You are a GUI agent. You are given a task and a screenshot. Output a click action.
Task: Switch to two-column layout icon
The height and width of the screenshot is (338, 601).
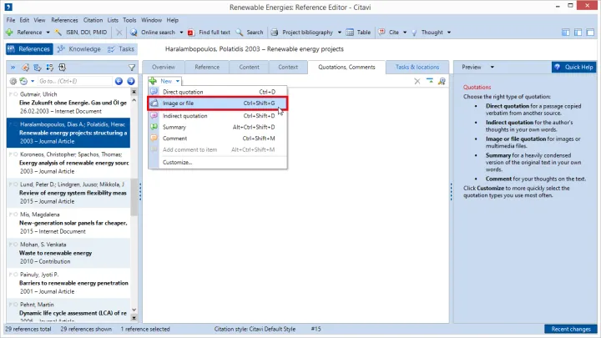578,33
